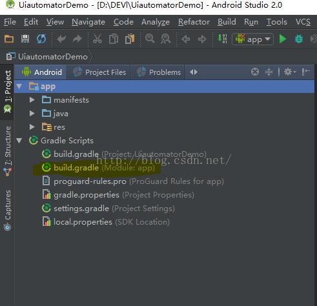
Task: Click the Synchronize refresh icon
Action: 41,39
